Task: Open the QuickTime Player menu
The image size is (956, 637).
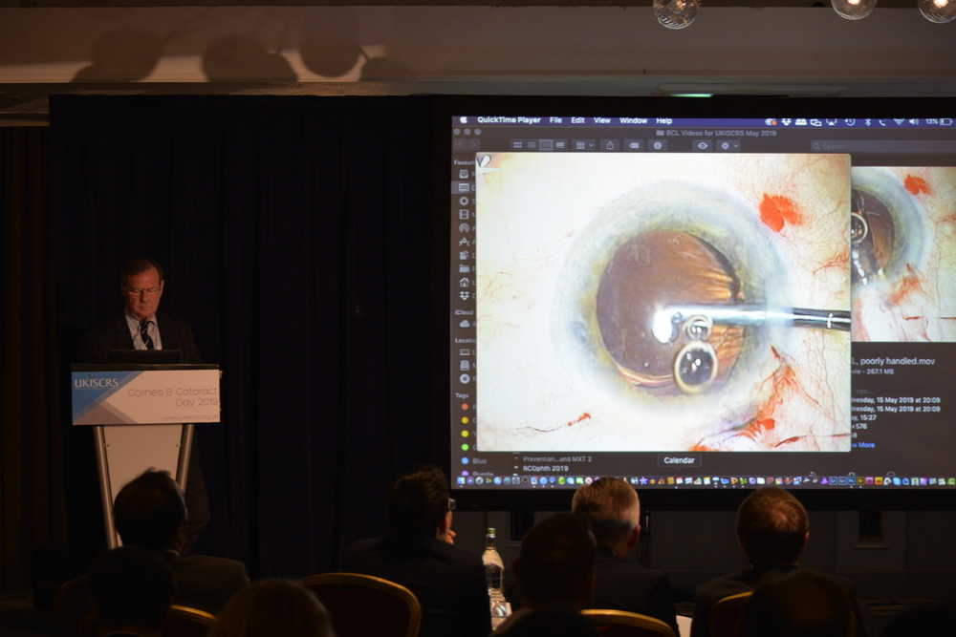Action: tap(509, 120)
